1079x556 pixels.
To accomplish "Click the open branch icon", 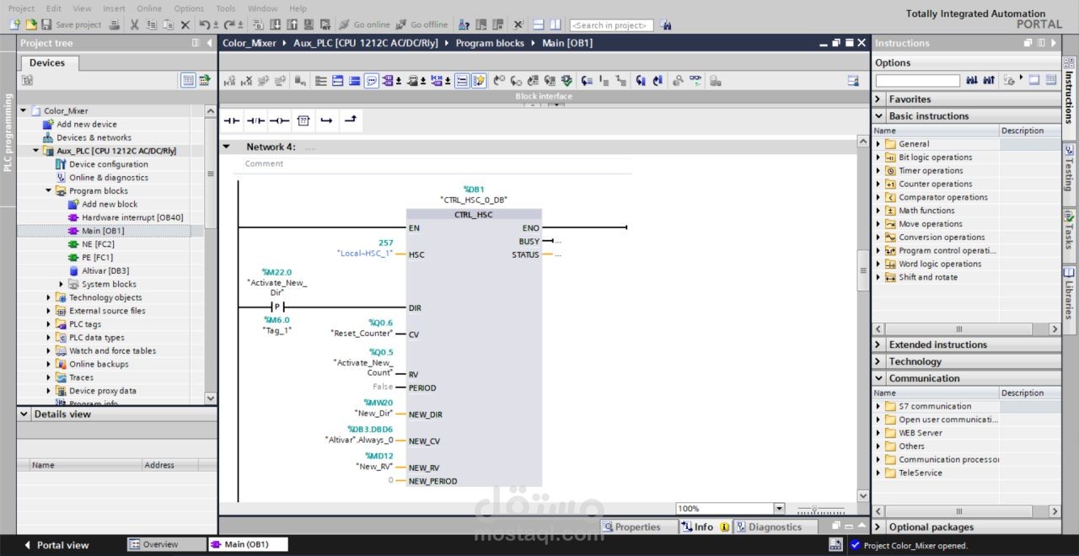I will [326, 120].
